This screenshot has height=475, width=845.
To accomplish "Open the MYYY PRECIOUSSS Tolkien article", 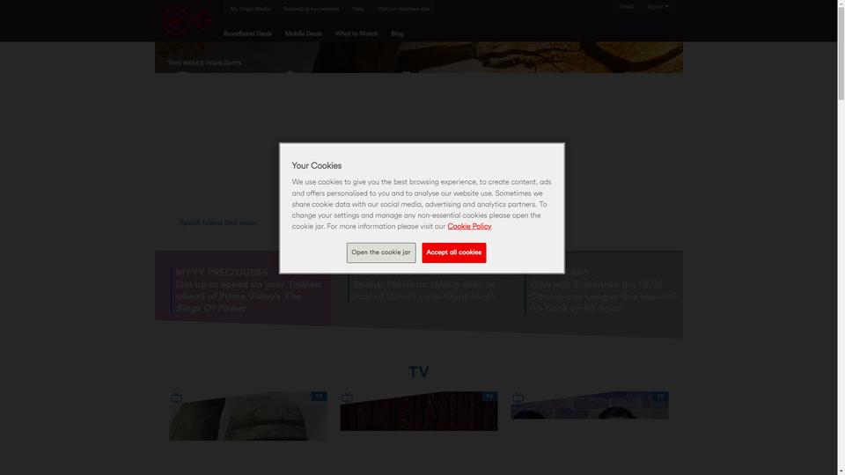I will (x=248, y=290).
